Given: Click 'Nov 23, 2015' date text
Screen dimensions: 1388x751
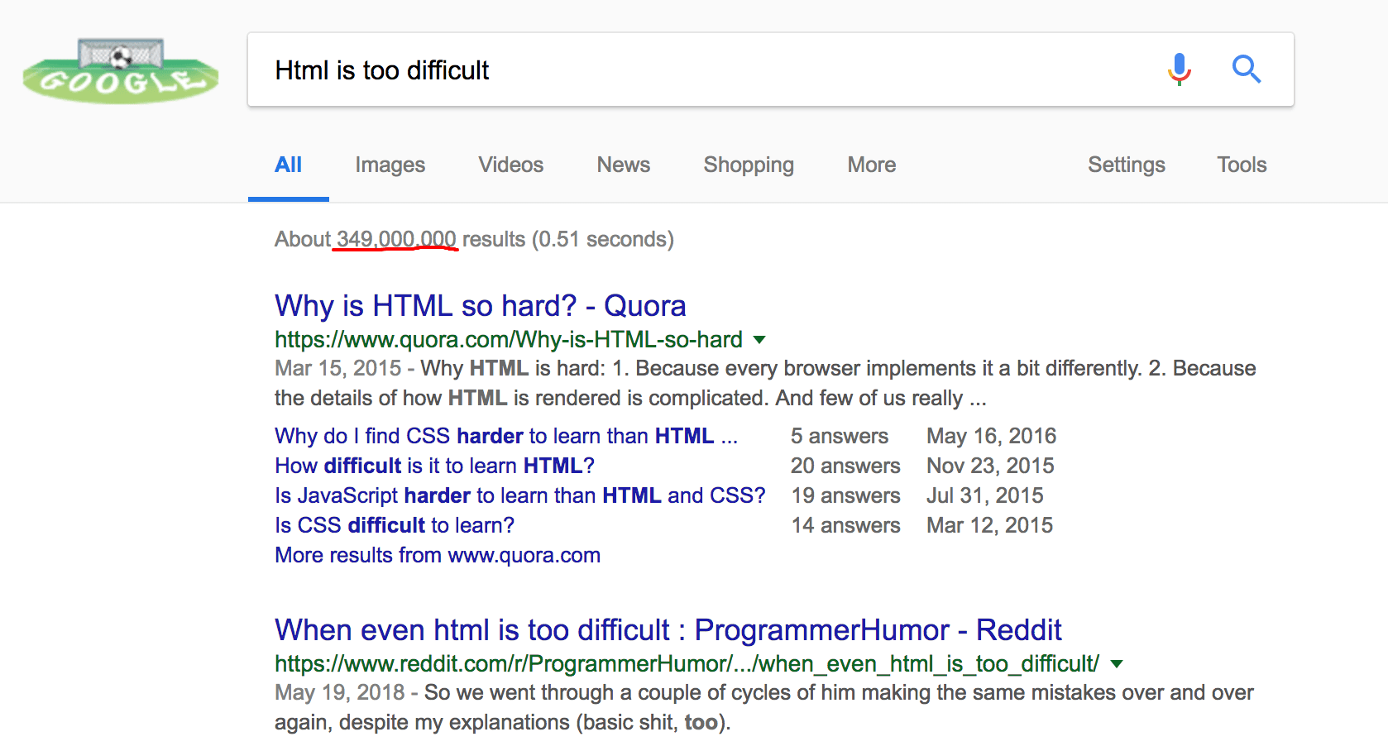Looking at the screenshot, I should (990, 466).
